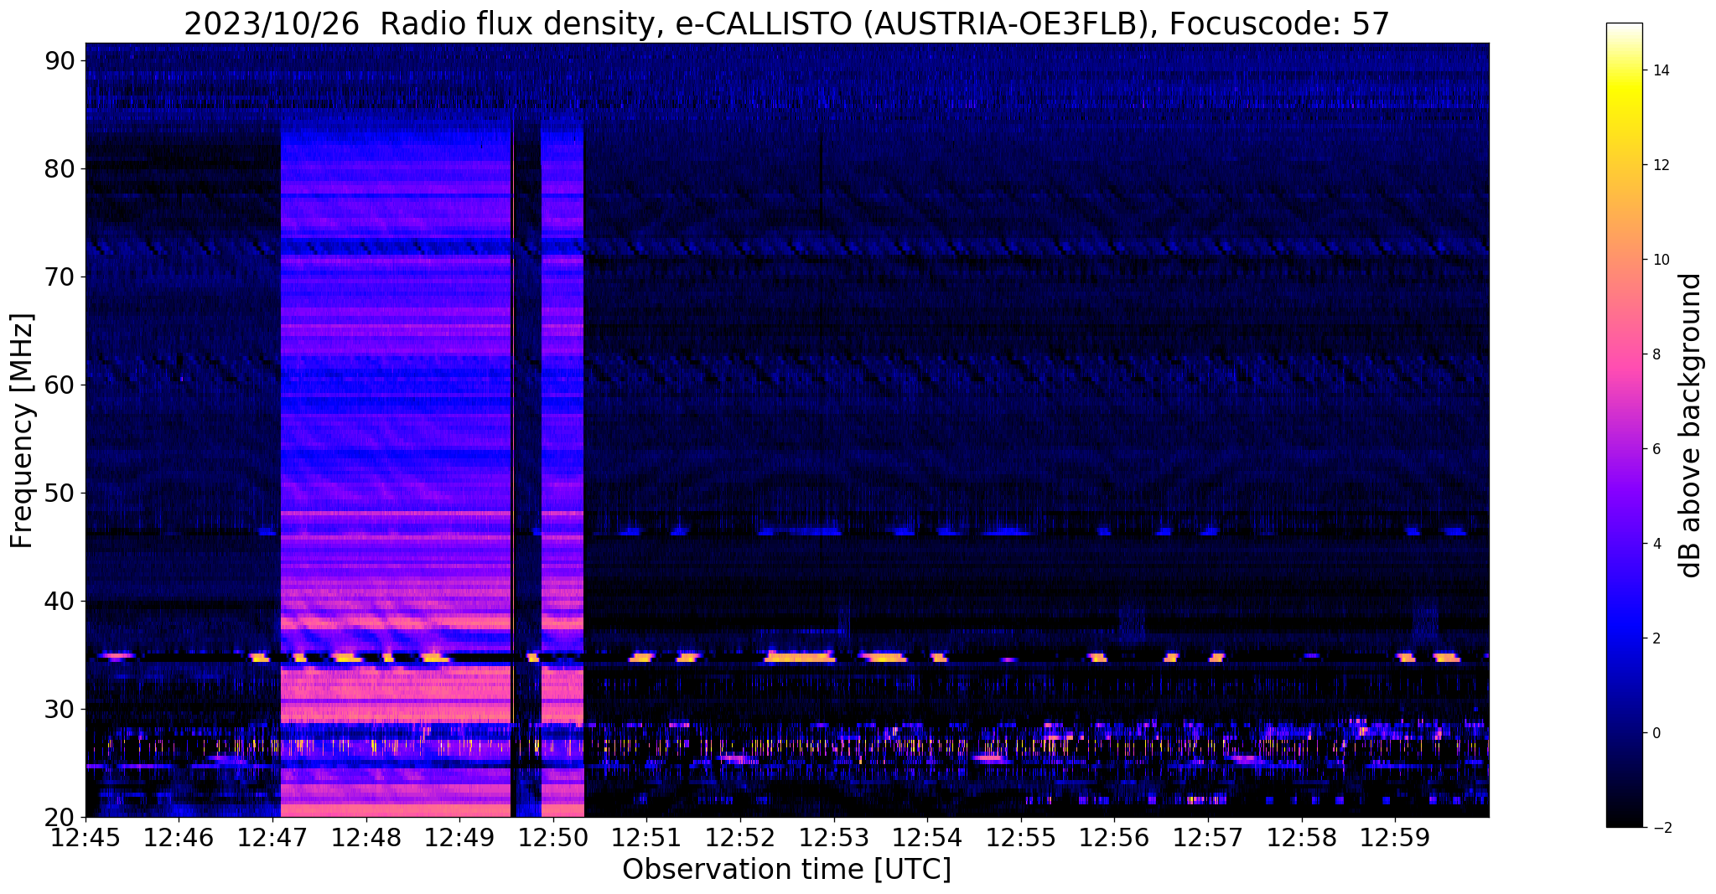1716x894 pixels.
Task: Click the 90 MHz frequency tick label
Action: tap(61, 60)
